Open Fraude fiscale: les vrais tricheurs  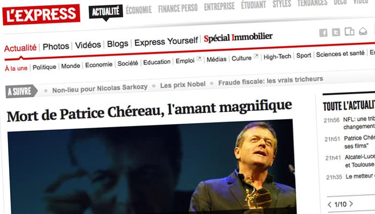271,81
